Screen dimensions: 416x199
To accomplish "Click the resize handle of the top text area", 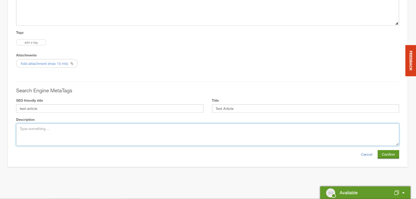I will tap(396, 23).
